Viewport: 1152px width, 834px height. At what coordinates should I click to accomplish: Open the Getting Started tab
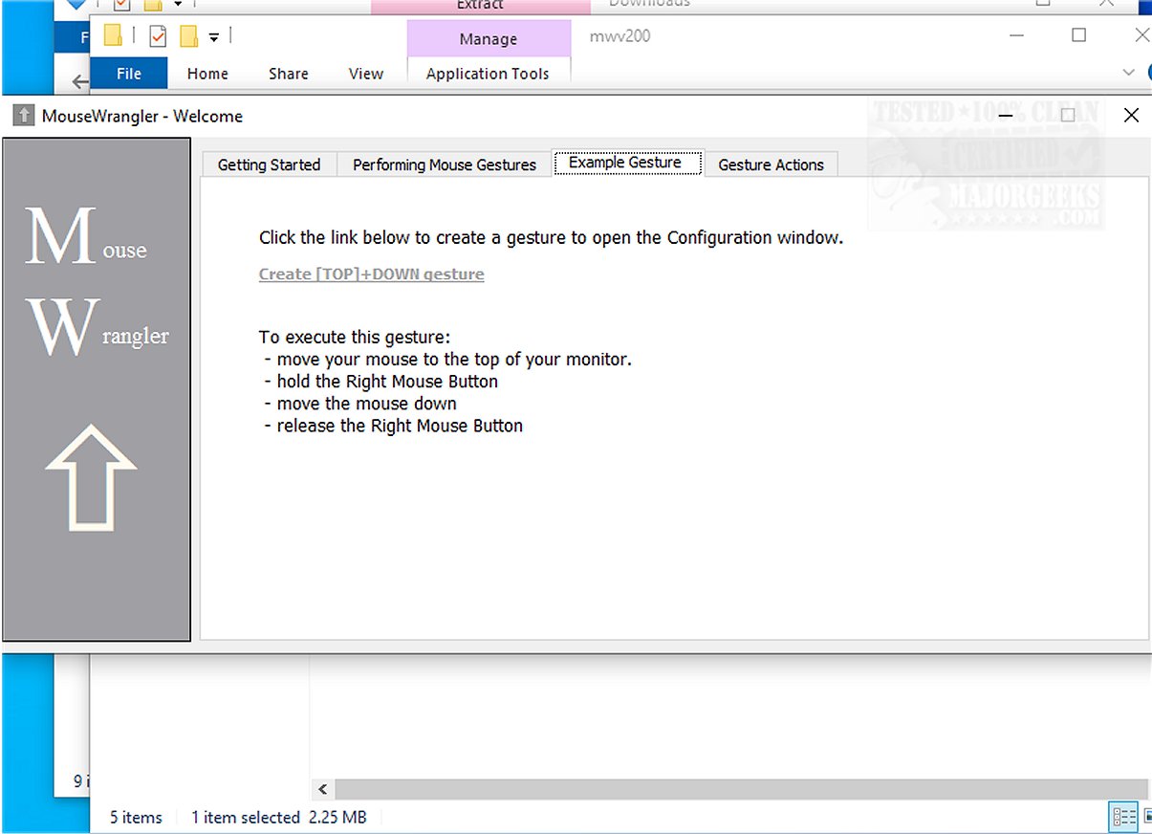(x=269, y=165)
